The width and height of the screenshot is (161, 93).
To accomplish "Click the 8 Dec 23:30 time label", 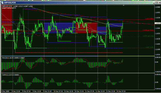I will pyautogui.click(x=16, y=91).
